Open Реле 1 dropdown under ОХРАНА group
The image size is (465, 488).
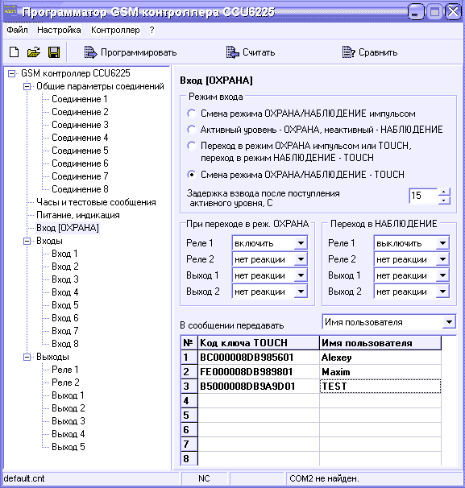click(x=301, y=243)
